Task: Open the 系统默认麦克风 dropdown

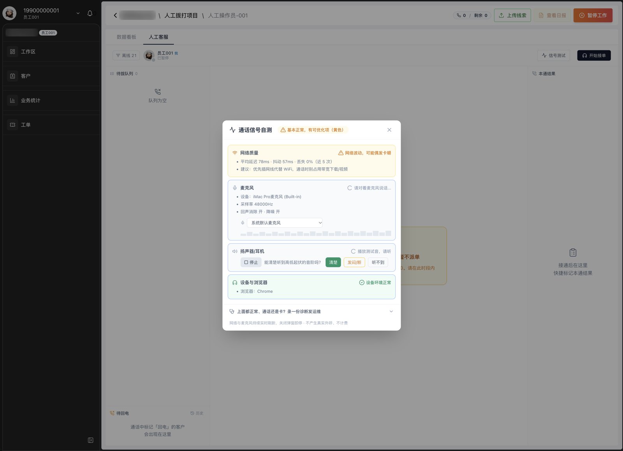Action: point(285,223)
